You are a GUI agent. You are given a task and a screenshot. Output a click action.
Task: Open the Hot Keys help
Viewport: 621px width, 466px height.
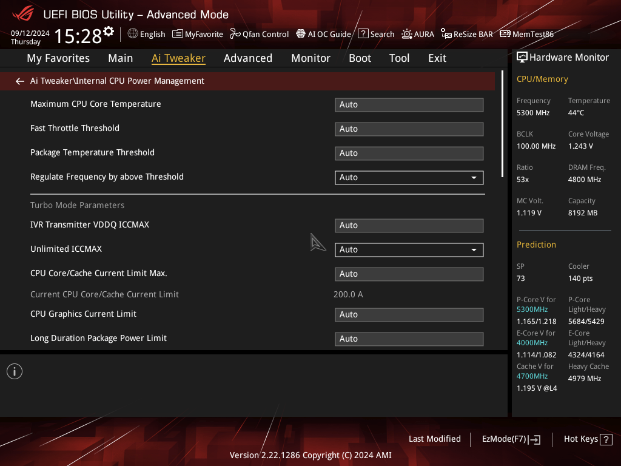[588, 439]
